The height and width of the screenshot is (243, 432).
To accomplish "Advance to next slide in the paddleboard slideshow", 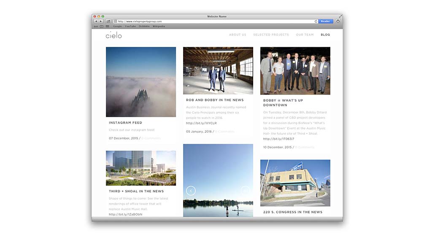I will (245, 191).
